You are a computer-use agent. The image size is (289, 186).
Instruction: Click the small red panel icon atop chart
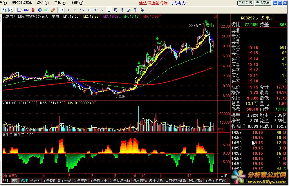click(x=215, y=16)
